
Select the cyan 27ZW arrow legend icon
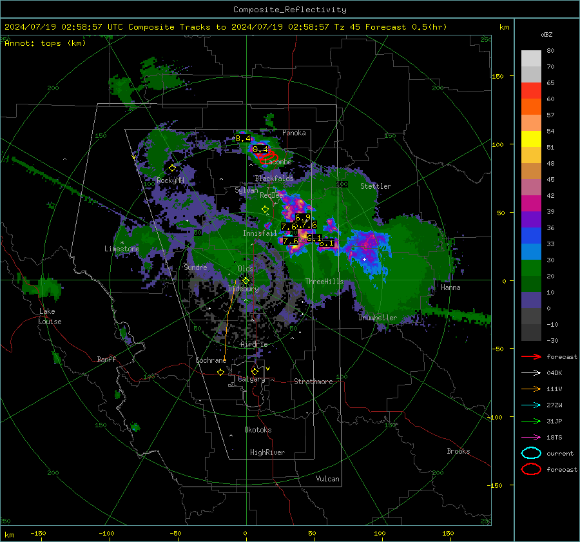[x=531, y=405]
